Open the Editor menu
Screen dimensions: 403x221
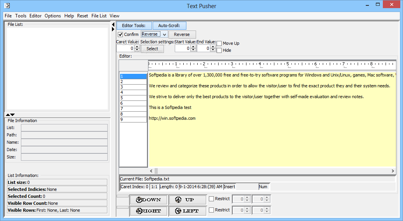pos(36,16)
